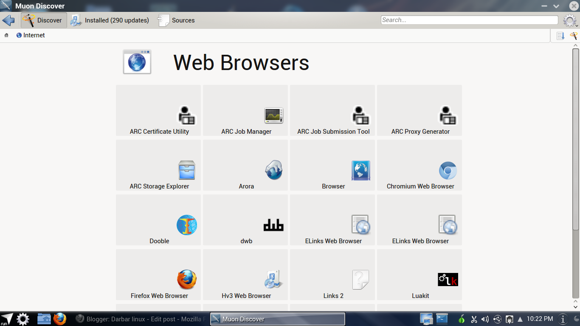View the Dooble application tile
The height and width of the screenshot is (326, 580).
click(x=158, y=220)
